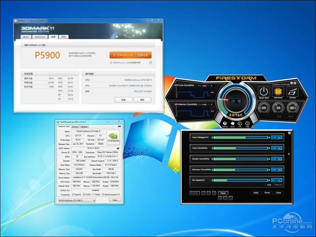Click the Core Voltage value field
316x237 pixels.
(276, 137)
